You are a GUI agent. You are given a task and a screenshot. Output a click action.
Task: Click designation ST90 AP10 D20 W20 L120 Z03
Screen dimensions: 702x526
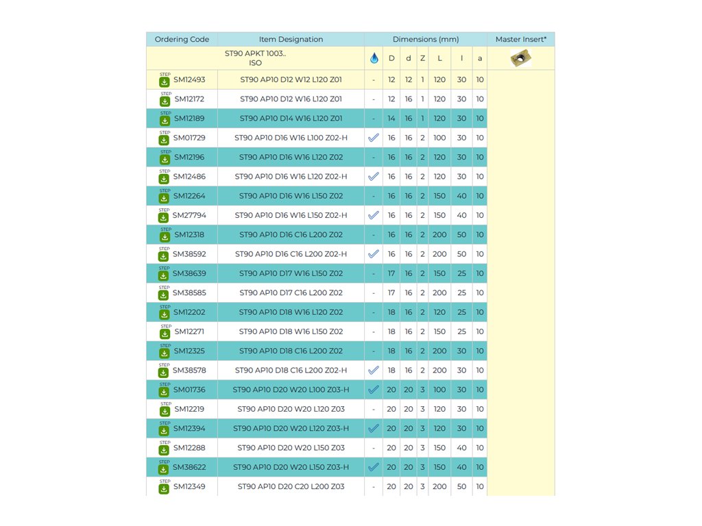(x=291, y=409)
